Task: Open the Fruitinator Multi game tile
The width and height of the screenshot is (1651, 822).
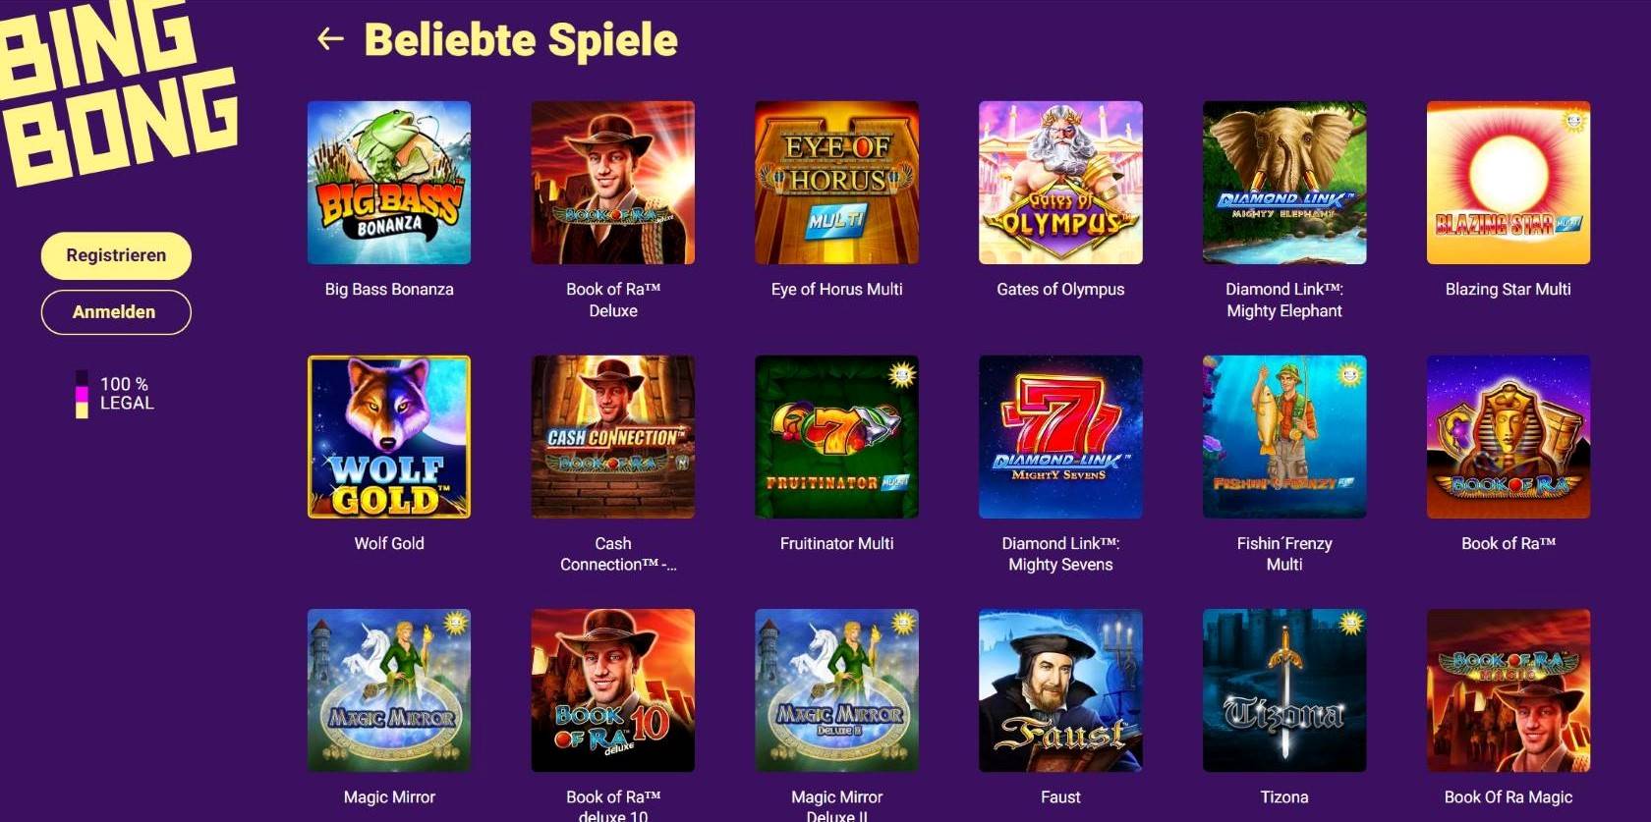Action: point(837,437)
